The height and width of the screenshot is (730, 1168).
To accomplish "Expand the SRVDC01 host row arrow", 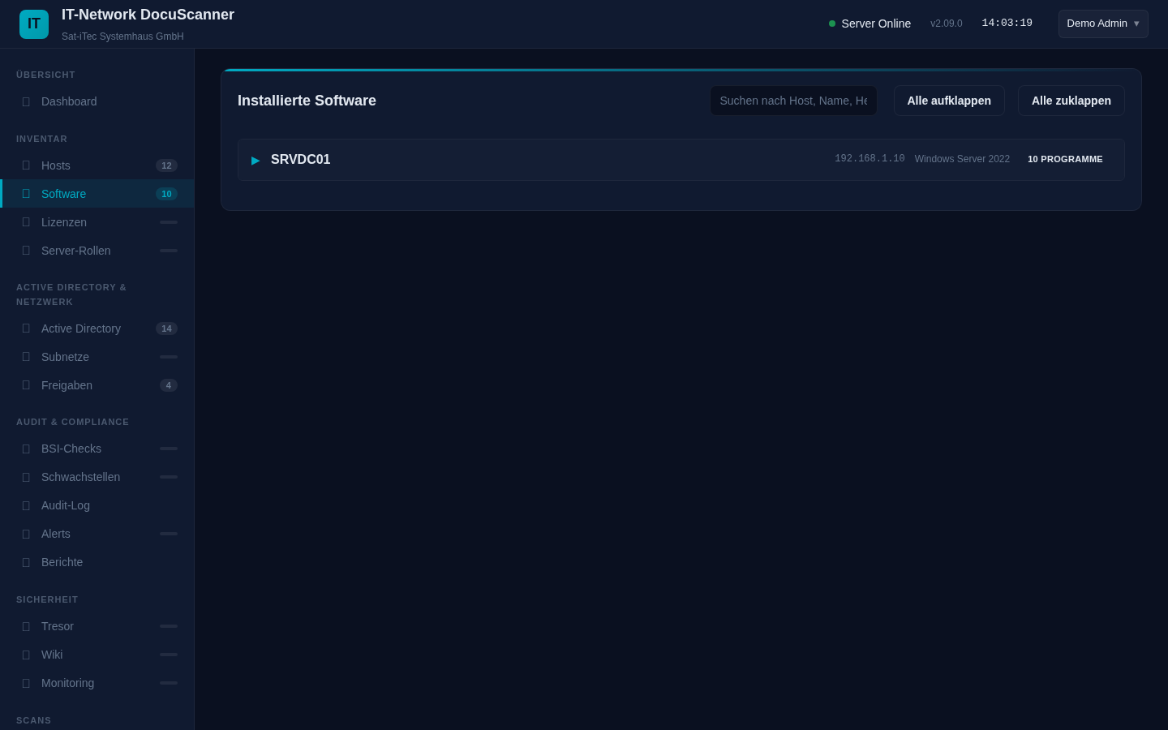I will coord(255,161).
